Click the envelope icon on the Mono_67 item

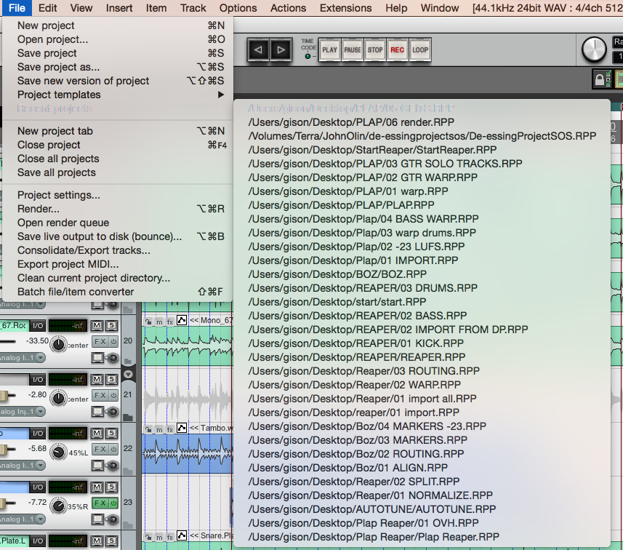(182, 320)
